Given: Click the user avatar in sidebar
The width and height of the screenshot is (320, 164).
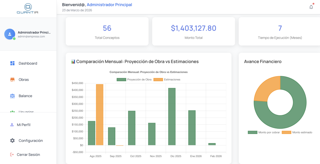Looking at the screenshot, I should (10, 34).
